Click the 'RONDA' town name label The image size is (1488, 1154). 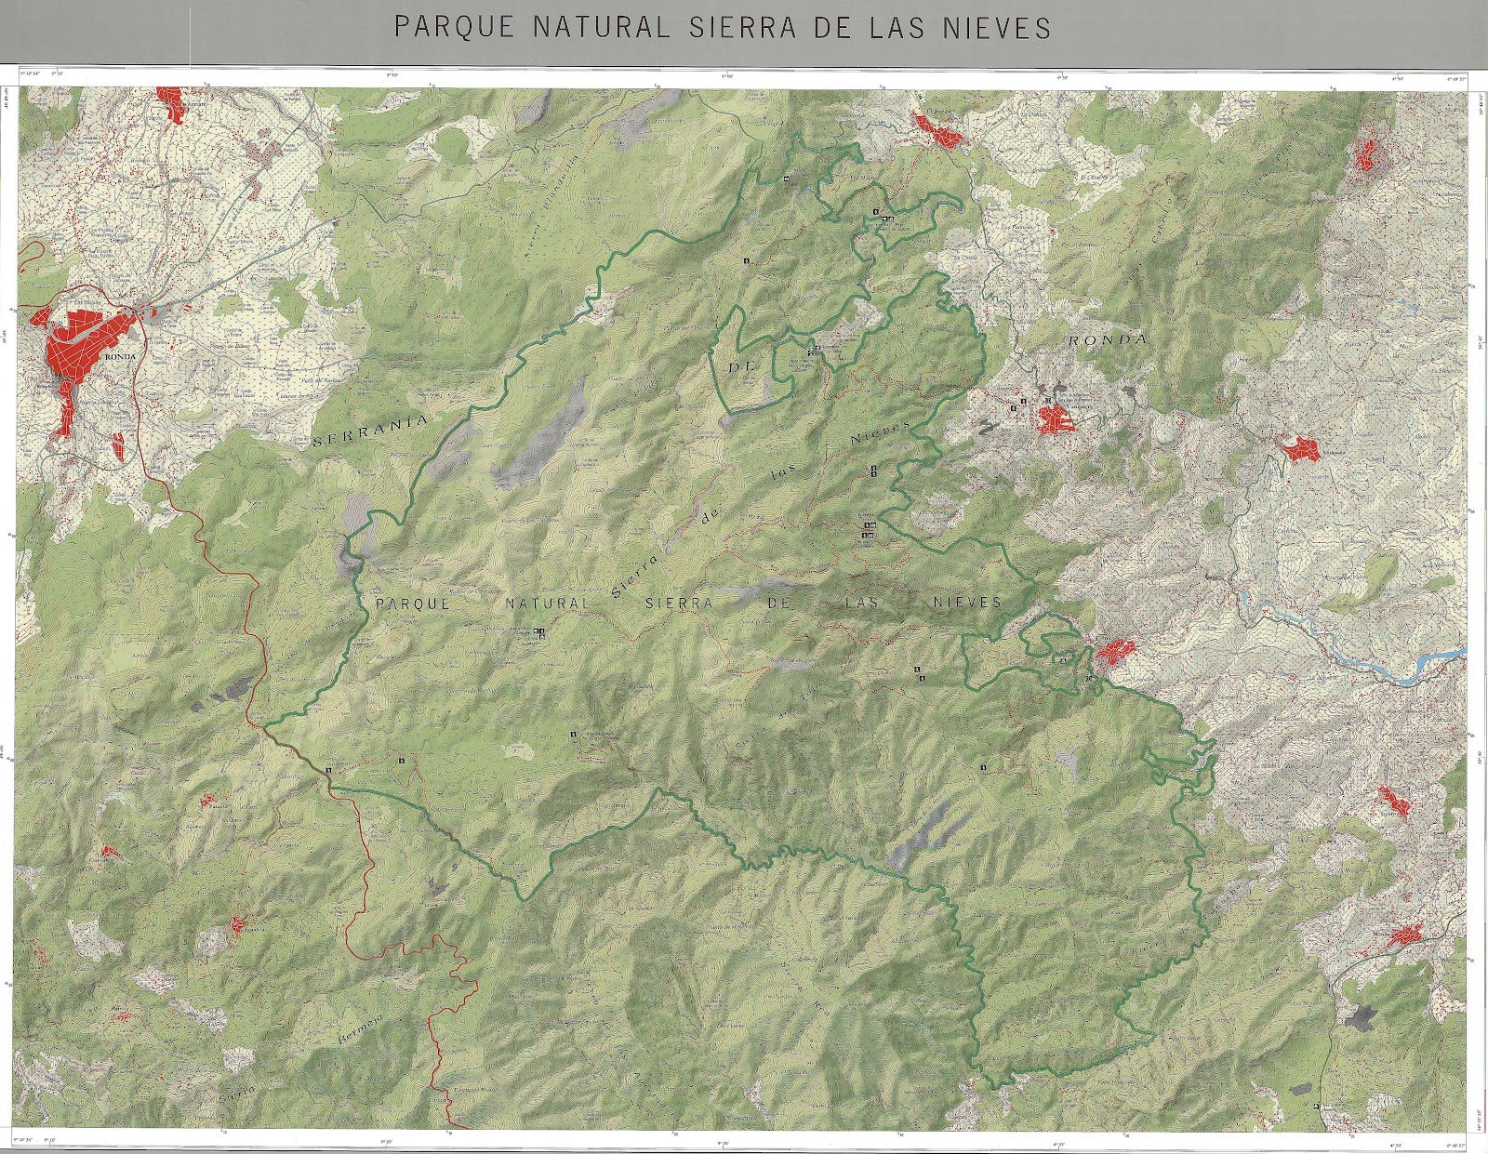121,356
